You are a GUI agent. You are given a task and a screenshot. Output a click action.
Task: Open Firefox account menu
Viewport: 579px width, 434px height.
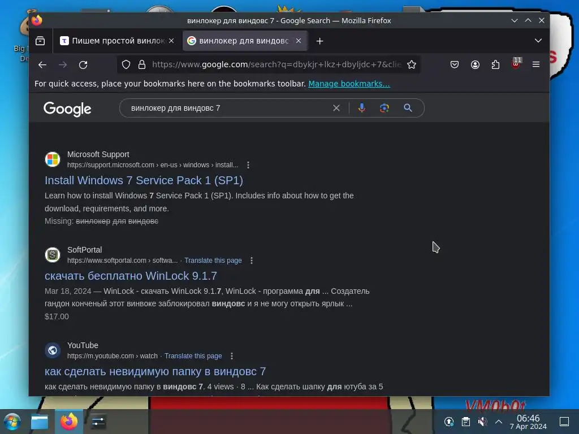point(475,64)
